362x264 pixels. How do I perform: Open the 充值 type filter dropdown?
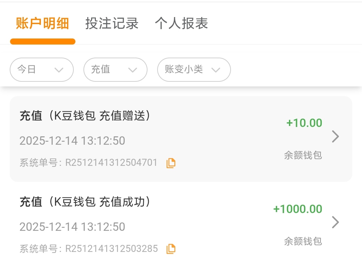click(115, 70)
